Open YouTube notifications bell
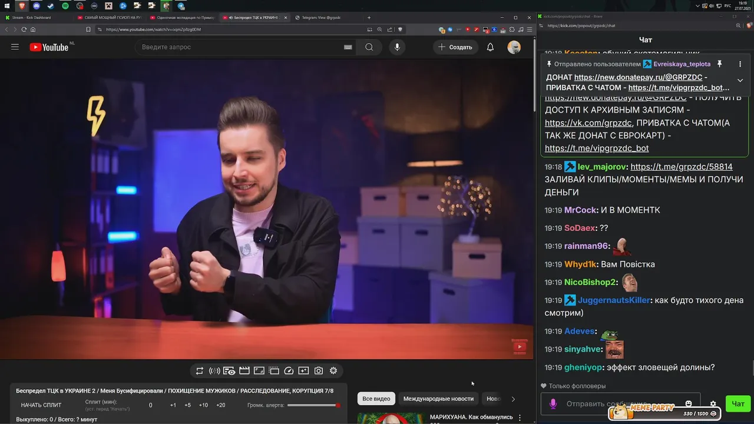Image resolution: width=754 pixels, height=424 pixels. click(x=490, y=47)
